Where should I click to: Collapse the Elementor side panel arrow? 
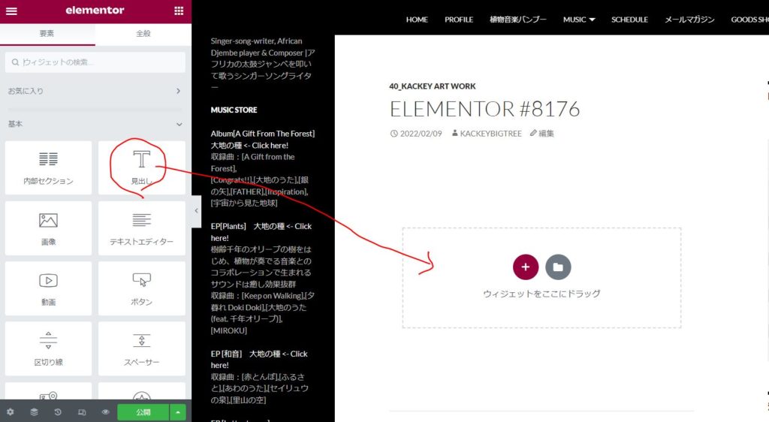point(196,211)
